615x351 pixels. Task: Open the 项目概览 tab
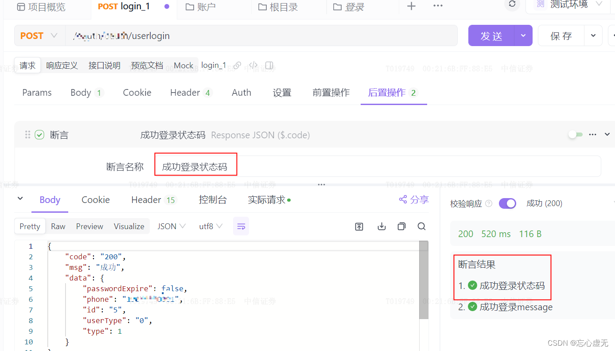click(x=41, y=7)
